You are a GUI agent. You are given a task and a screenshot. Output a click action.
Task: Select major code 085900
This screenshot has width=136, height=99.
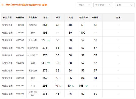pos(20,40)
